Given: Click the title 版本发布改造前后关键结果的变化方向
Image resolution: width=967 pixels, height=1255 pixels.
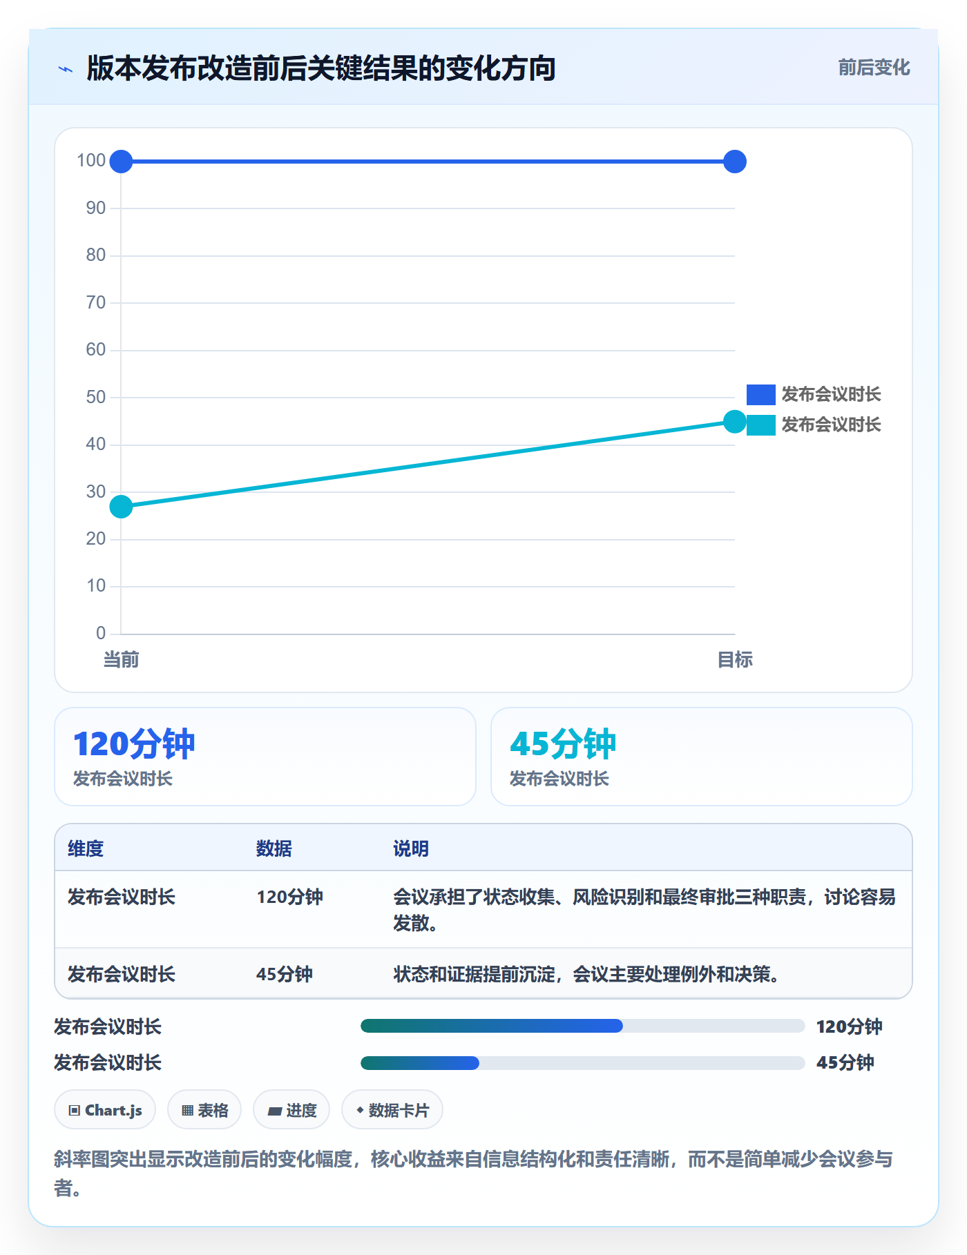Looking at the screenshot, I should 321,68.
